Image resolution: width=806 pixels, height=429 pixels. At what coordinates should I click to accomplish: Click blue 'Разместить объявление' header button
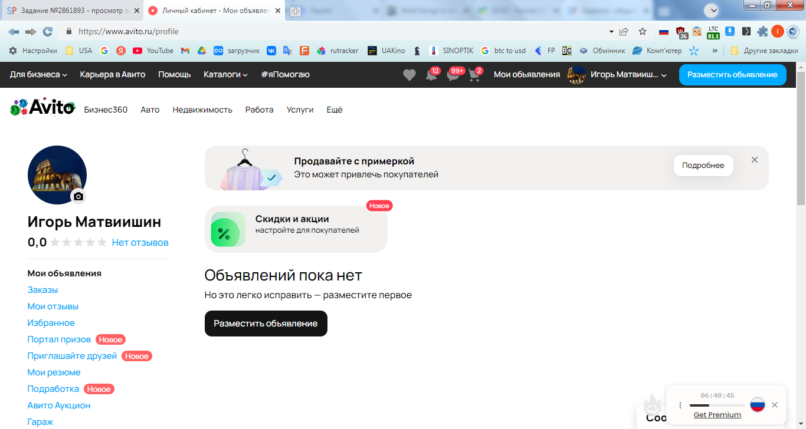(x=733, y=75)
